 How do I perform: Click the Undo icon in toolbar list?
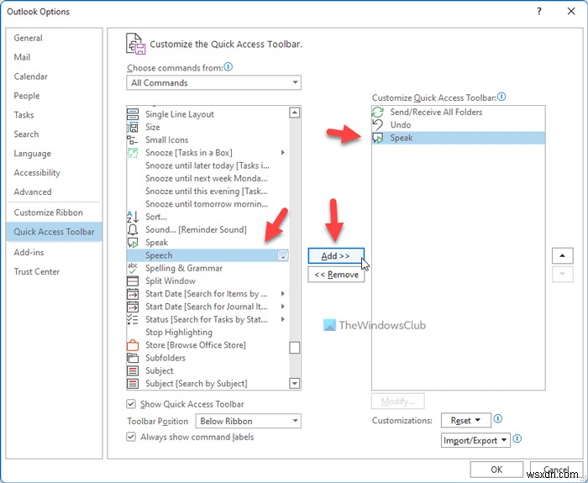point(378,124)
